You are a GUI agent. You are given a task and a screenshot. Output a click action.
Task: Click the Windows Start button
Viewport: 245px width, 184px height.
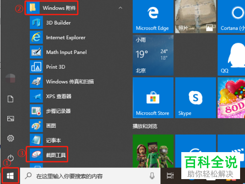(10, 176)
